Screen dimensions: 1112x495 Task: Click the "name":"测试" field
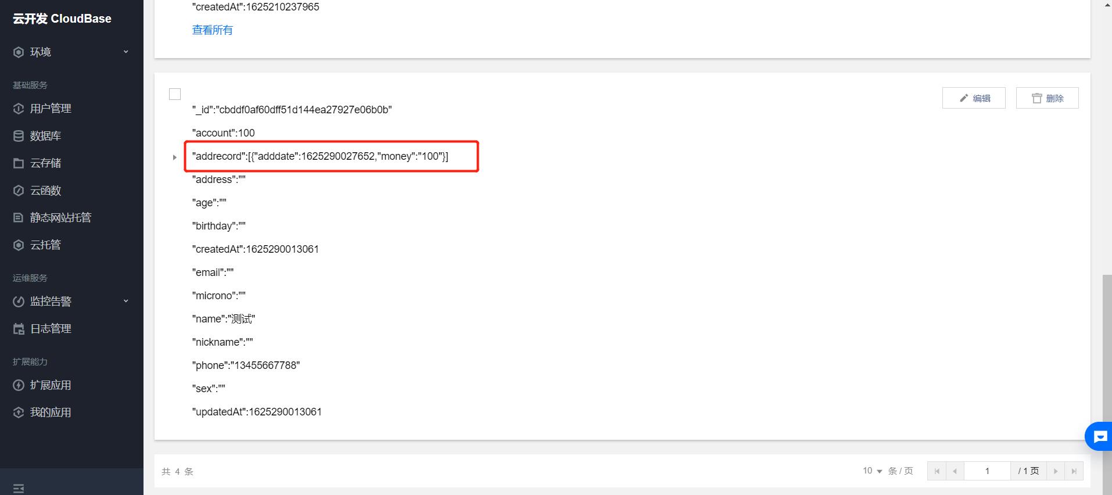pos(223,319)
